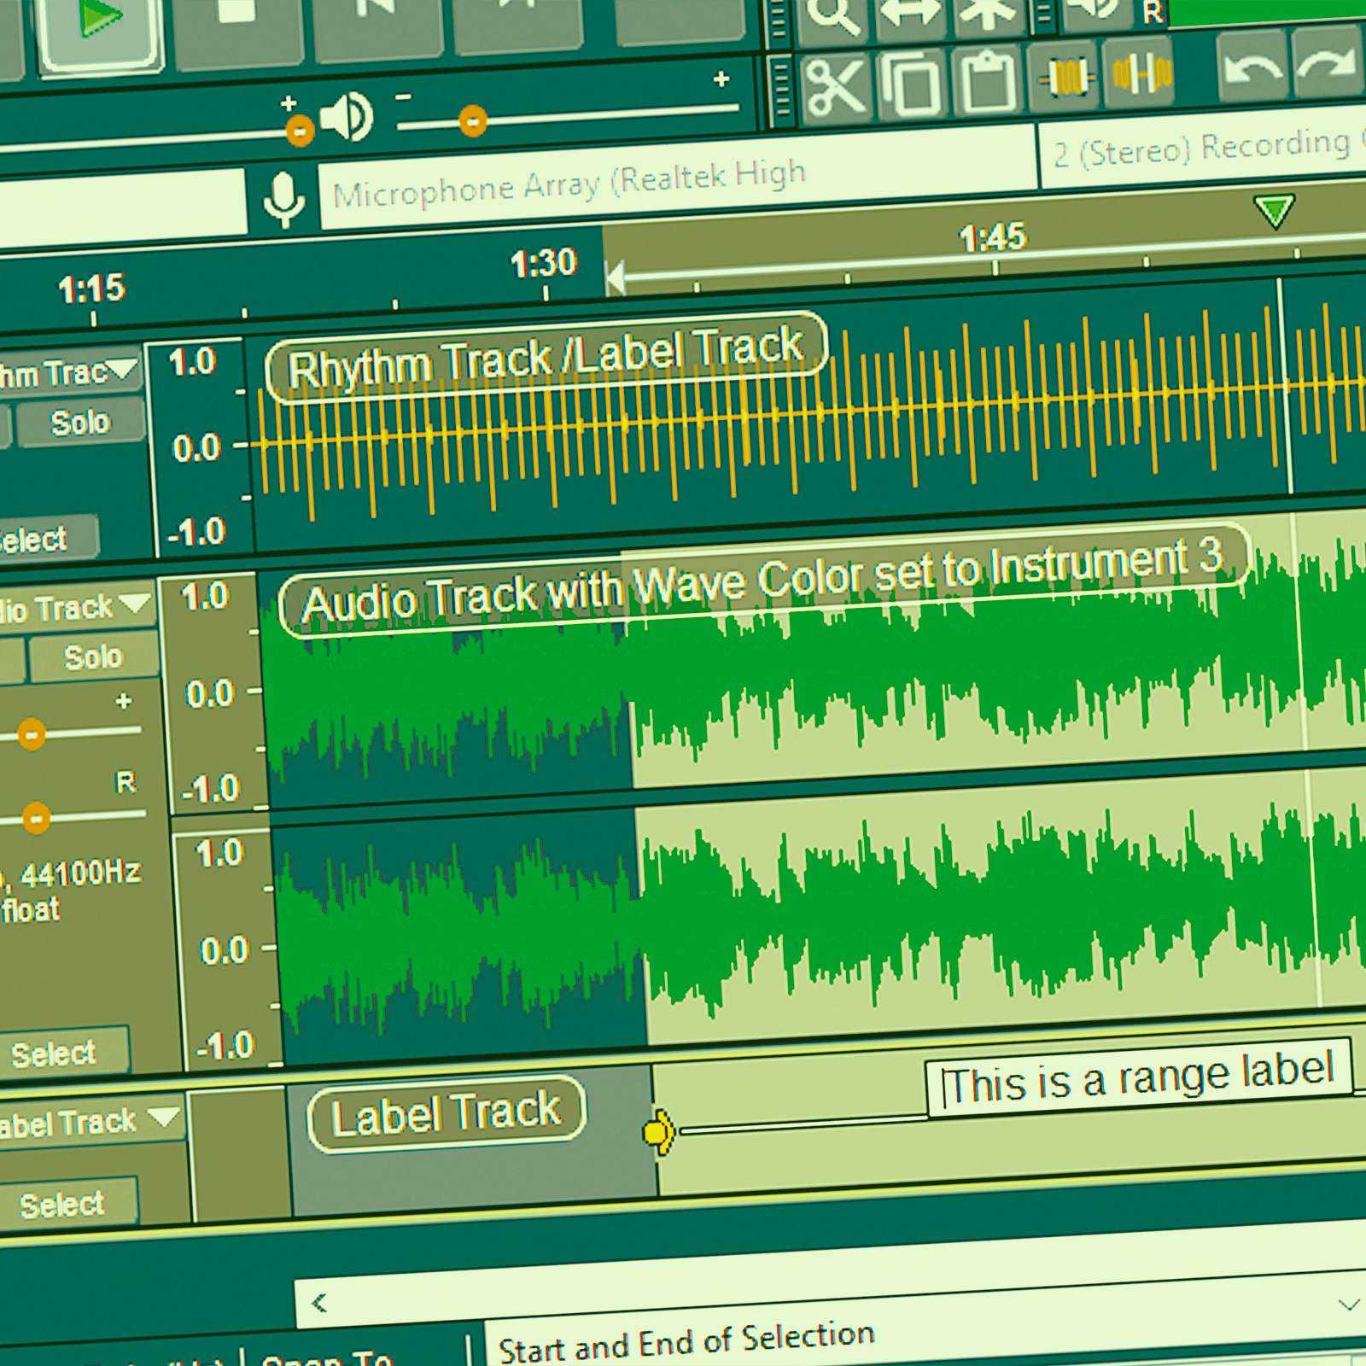Adjust the recording volume slider knob
Image resolution: width=1366 pixels, height=1366 pixels.
pos(300,131)
